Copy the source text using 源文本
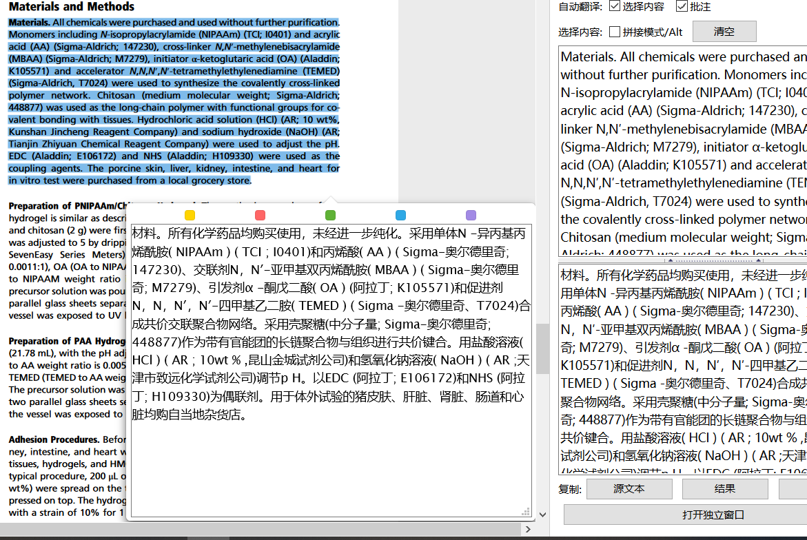807x540 pixels. pyautogui.click(x=629, y=488)
